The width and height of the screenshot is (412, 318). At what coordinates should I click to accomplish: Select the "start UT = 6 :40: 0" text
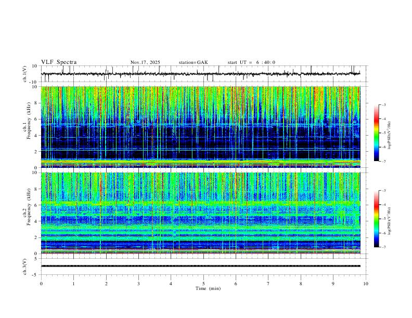point(251,62)
